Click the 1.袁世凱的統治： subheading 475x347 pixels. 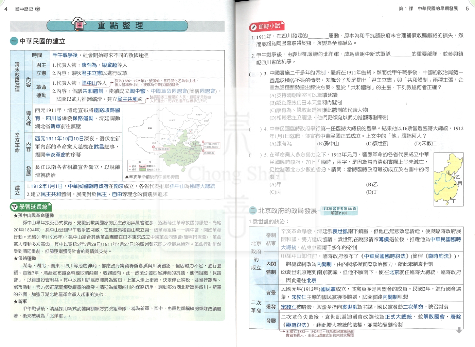[269, 221]
